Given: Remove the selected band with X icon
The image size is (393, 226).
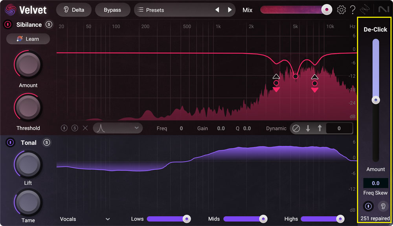Looking at the screenshot, I should click(85, 128).
